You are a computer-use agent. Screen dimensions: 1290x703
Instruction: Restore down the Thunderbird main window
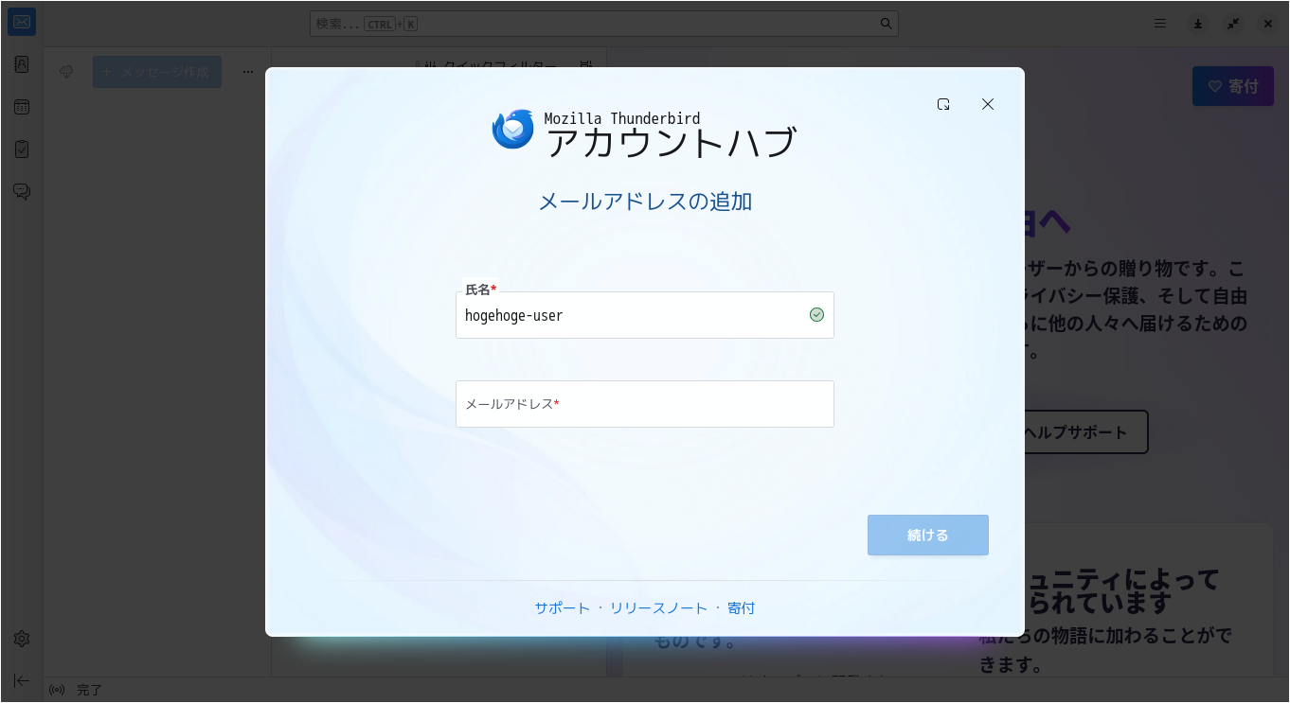1233,24
